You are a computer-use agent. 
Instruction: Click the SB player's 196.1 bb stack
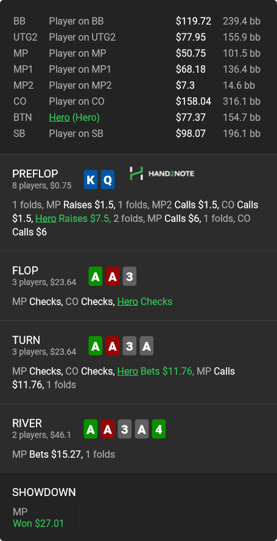242,134
